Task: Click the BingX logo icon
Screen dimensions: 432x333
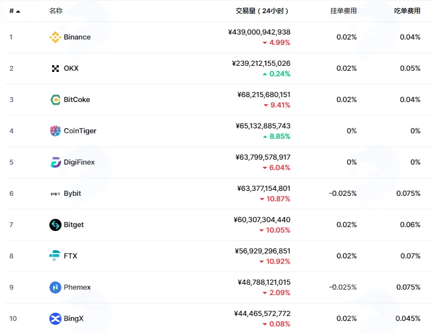Action: tap(55, 319)
